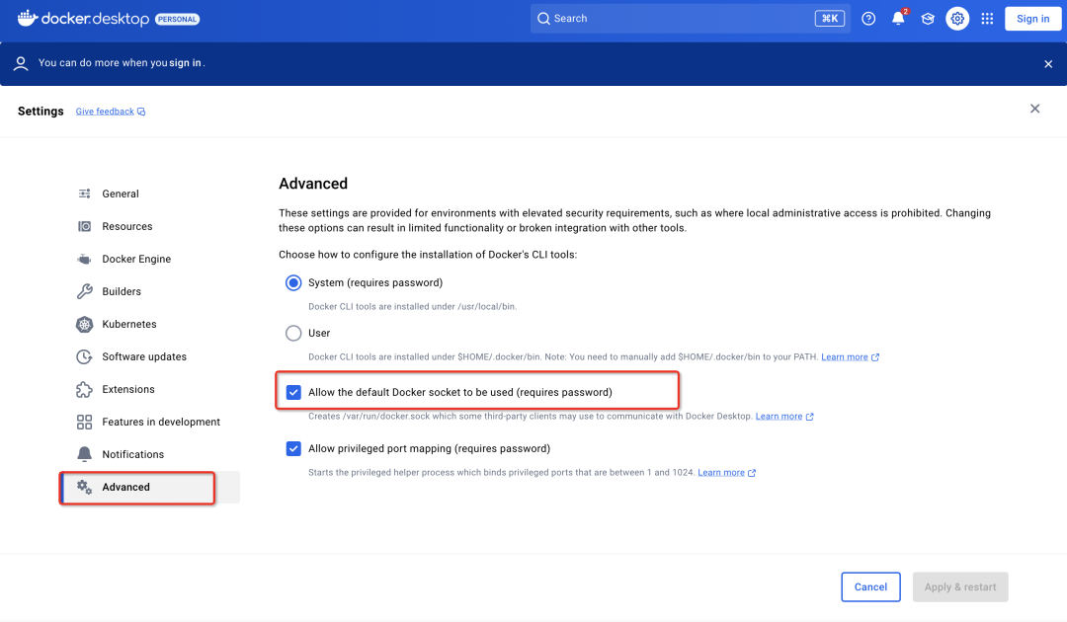1067x622 pixels.
Task: Click the Builders wrench icon
Action: (x=84, y=291)
